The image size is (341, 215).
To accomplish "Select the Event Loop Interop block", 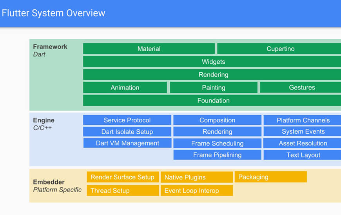I will point(197,190).
